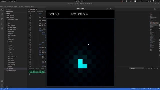Kill terminal with trash icon

152,68
